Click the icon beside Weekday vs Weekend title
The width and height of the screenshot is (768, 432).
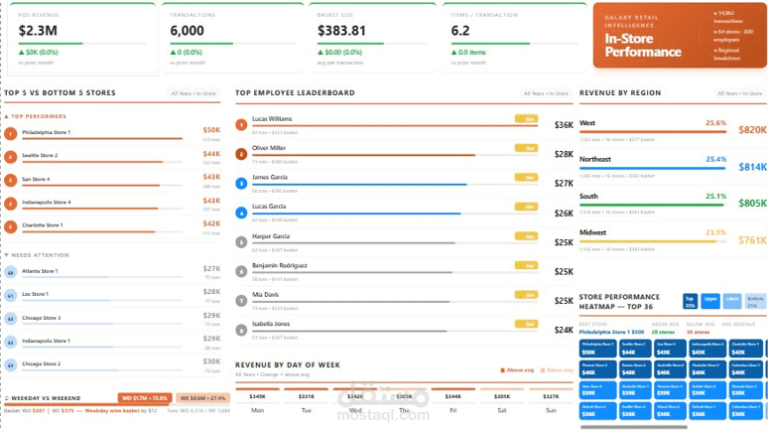point(7,398)
